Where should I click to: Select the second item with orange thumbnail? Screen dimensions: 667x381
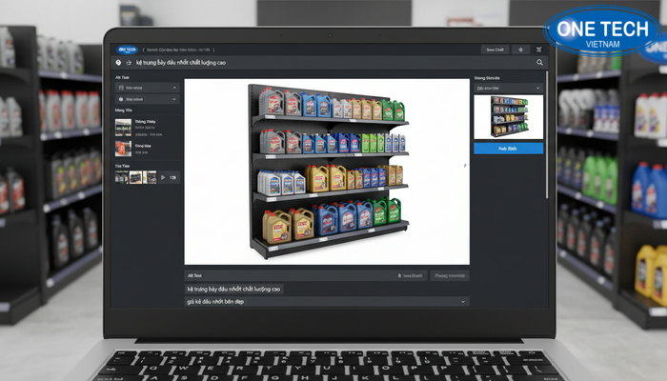tap(145, 149)
